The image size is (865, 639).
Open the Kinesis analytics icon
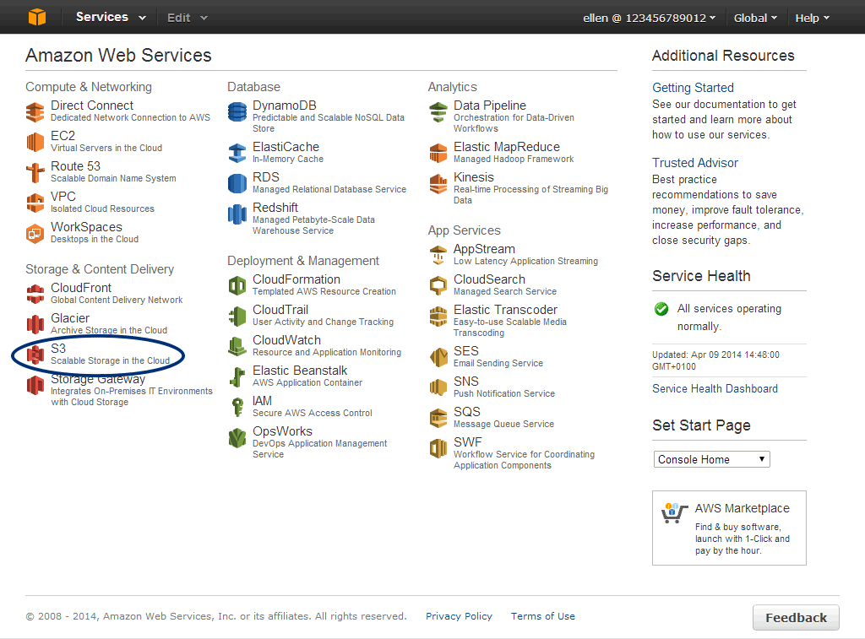pos(438,183)
